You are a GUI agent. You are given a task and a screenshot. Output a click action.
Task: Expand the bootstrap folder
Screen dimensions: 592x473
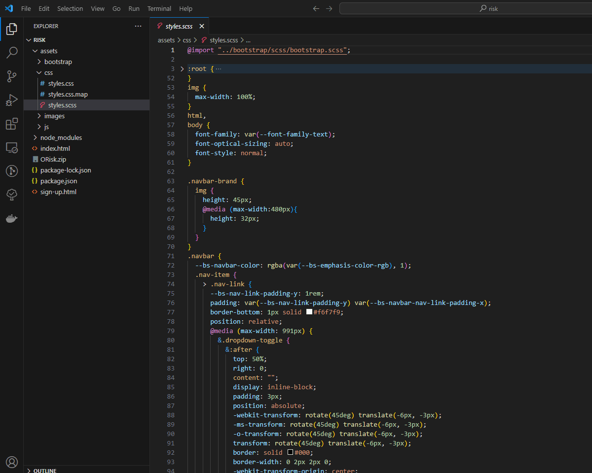58,62
